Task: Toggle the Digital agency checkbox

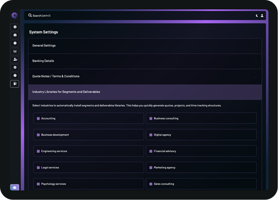Action: 151,135
